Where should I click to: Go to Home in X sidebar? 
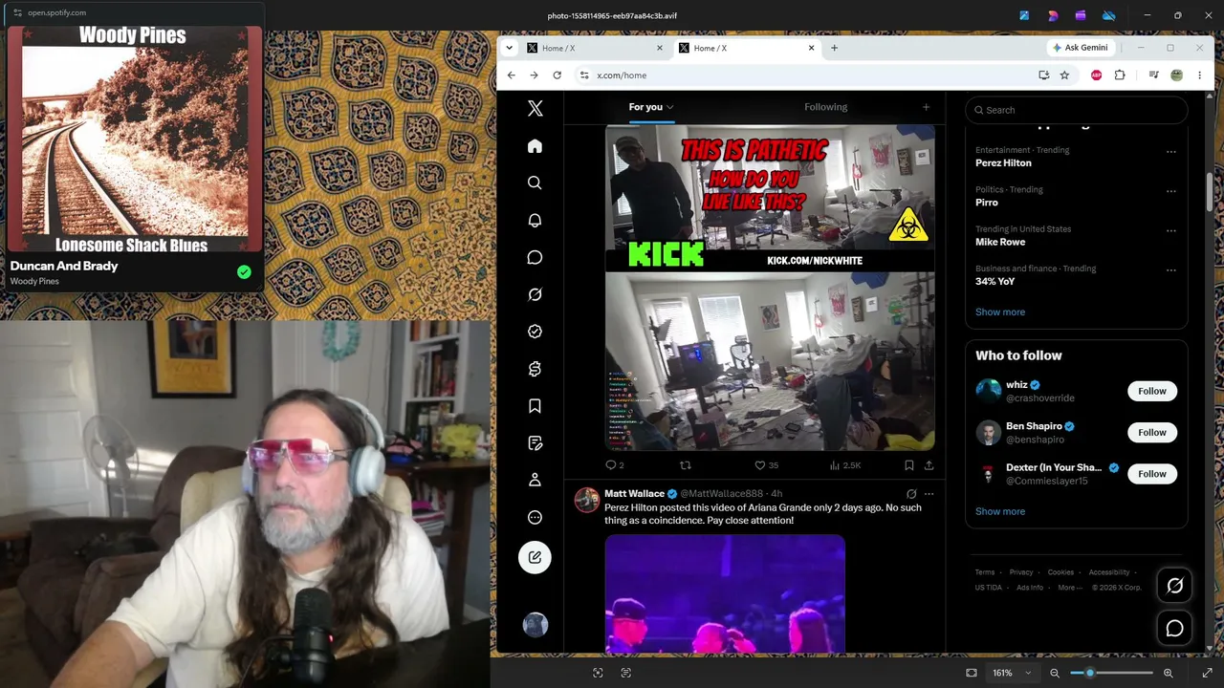point(535,146)
